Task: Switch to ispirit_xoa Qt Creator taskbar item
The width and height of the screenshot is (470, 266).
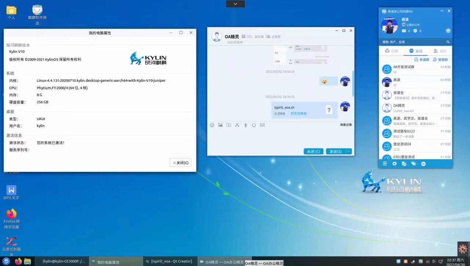Action: tap(170, 262)
